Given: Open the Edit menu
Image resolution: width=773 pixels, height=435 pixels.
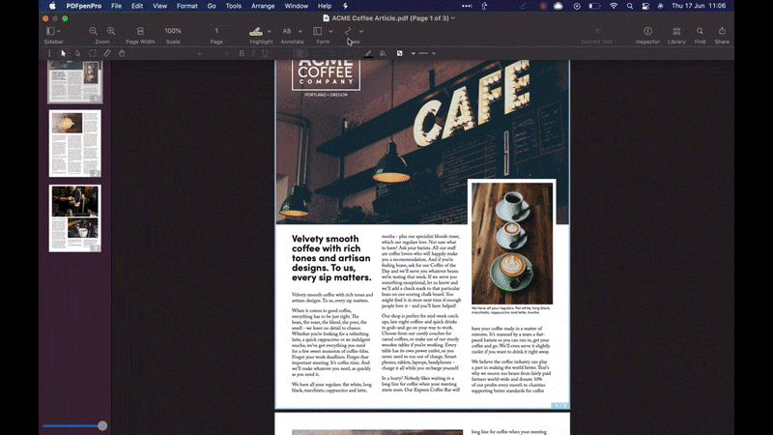Looking at the screenshot, I should pos(137,6).
